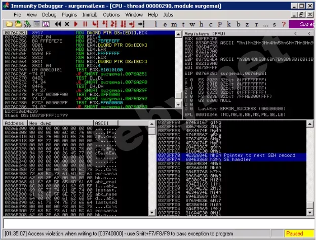
Task: Show Executable modules via e button
Action: 165,25
